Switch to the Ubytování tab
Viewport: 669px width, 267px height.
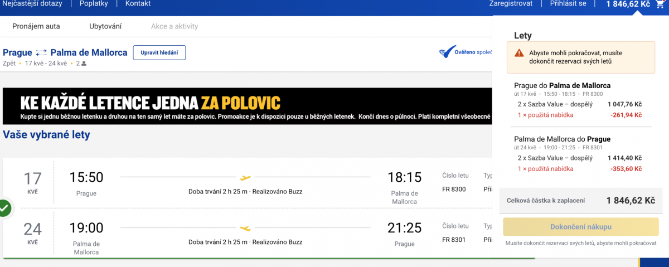pos(105,26)
